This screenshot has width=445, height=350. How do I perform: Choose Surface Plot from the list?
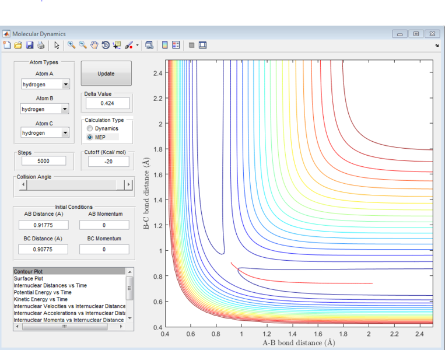coord(28,279)
